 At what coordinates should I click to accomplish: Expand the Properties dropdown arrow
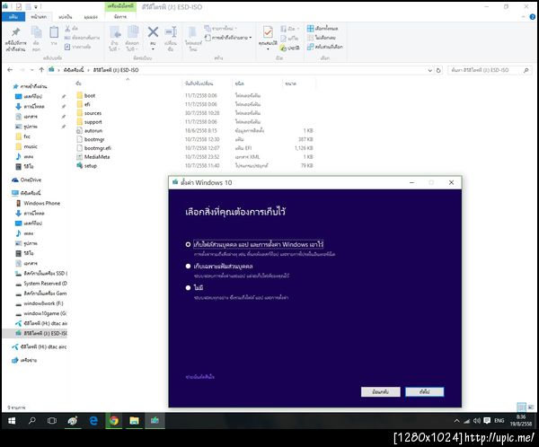268,49
